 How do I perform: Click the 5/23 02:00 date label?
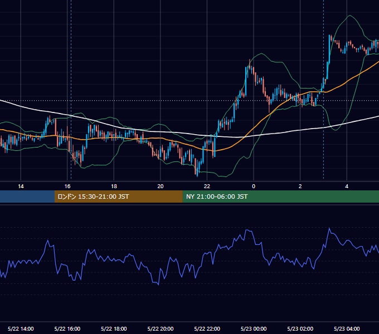[300, 328]
